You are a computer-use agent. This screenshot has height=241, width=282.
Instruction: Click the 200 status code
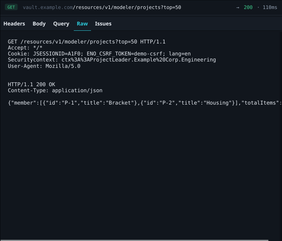pos(248,7)
